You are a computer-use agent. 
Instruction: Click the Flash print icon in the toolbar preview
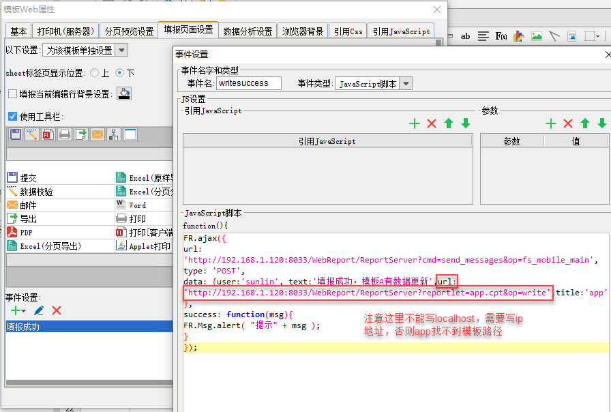pyautogui.click(x=48, y=134)
